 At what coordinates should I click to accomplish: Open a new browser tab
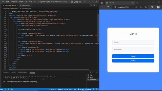tap(137, 3)
